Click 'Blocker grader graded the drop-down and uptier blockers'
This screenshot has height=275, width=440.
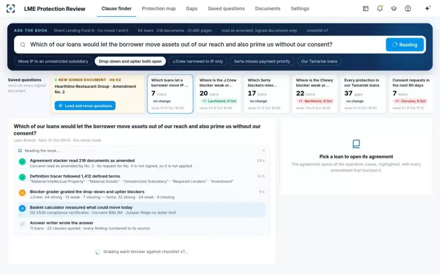coord(87,192)
